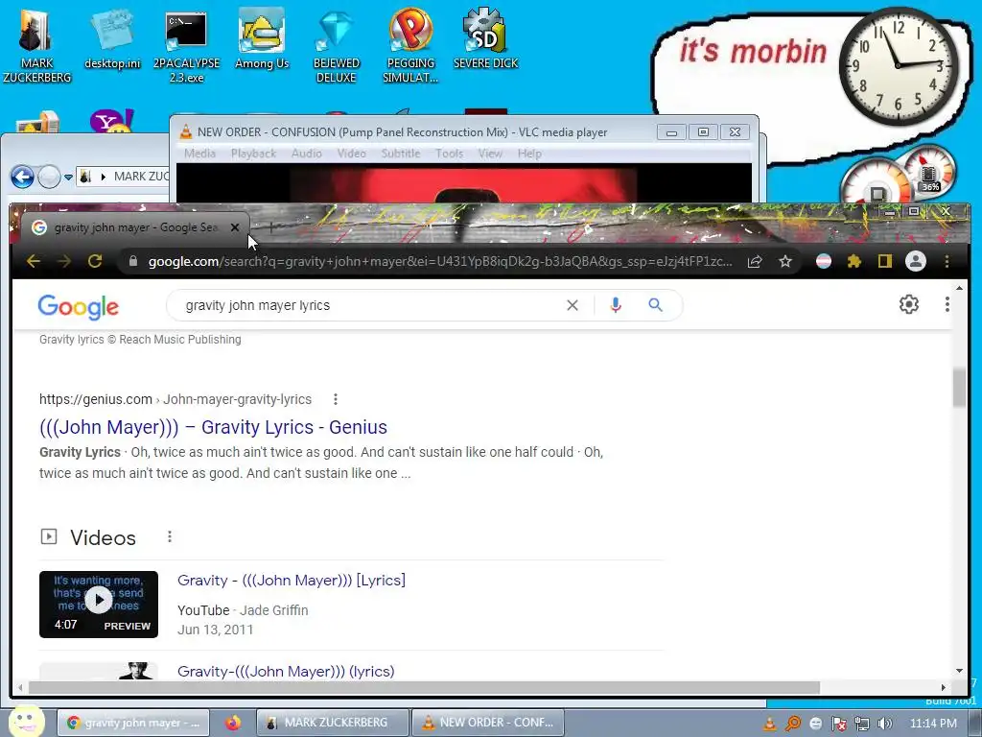Click the Chrome horizontal scrollbar

point(423,687)
